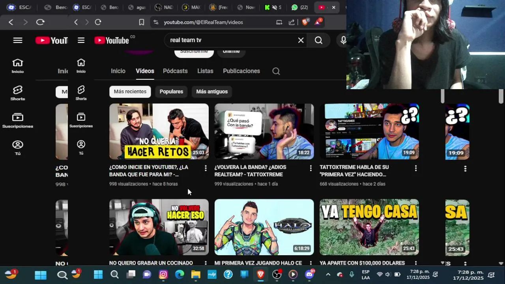Click '668 visualizaciones • hace 2 días' text
This screenshot has height=284, width=505.
pyautogui.click(x=352, y=184)
